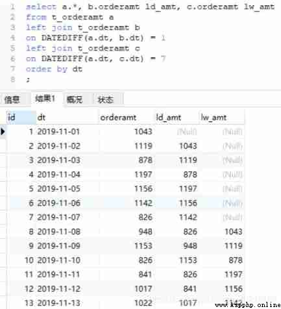Click SQL line 'left join t_orderamt c'
This screenshot has width=281, height=309.
(83, 49)
